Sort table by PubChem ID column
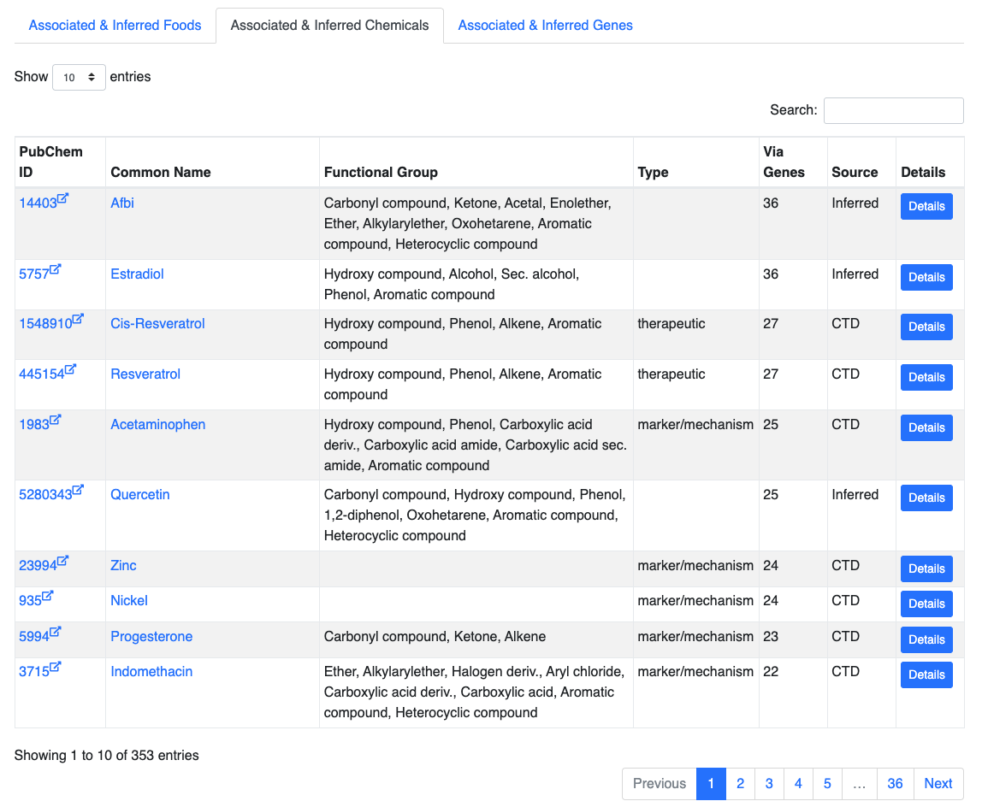The image size is (982, 807). click(x=60, y=162)
